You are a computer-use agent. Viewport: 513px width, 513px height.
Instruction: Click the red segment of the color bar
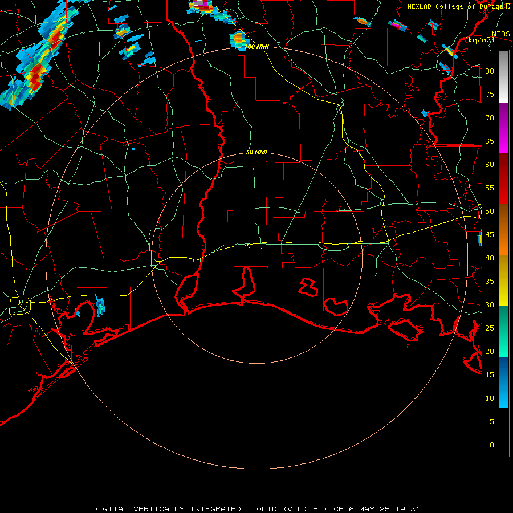[503, 179]
